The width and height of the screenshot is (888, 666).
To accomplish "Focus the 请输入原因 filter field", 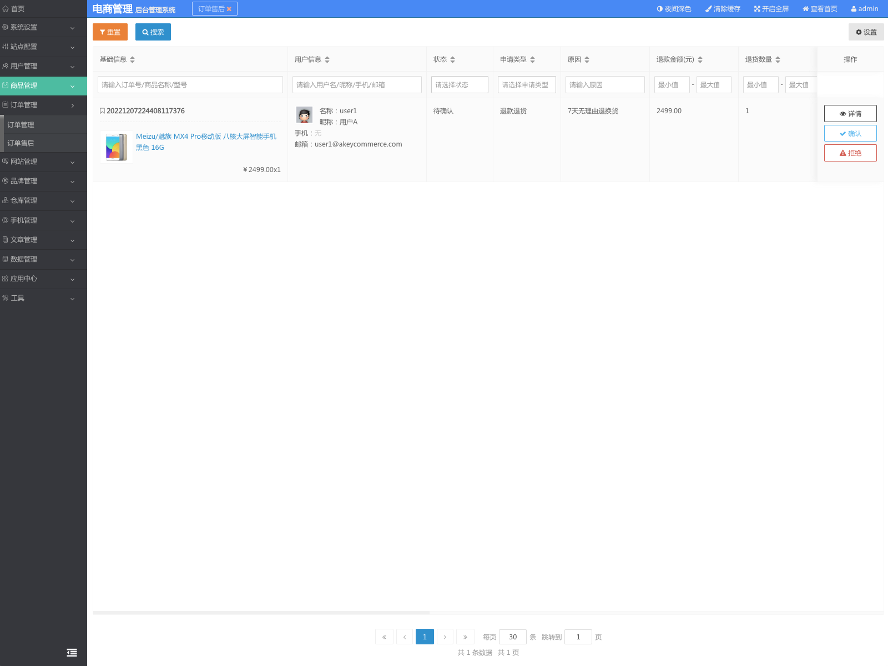I will pos(605,84).
